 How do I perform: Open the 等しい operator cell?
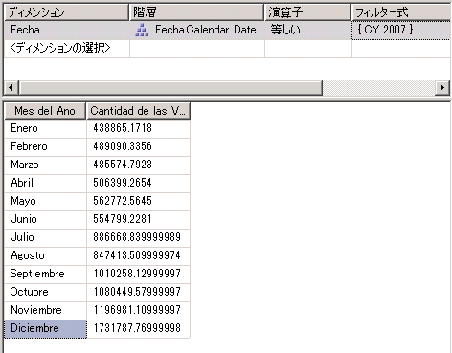(308, 31)
